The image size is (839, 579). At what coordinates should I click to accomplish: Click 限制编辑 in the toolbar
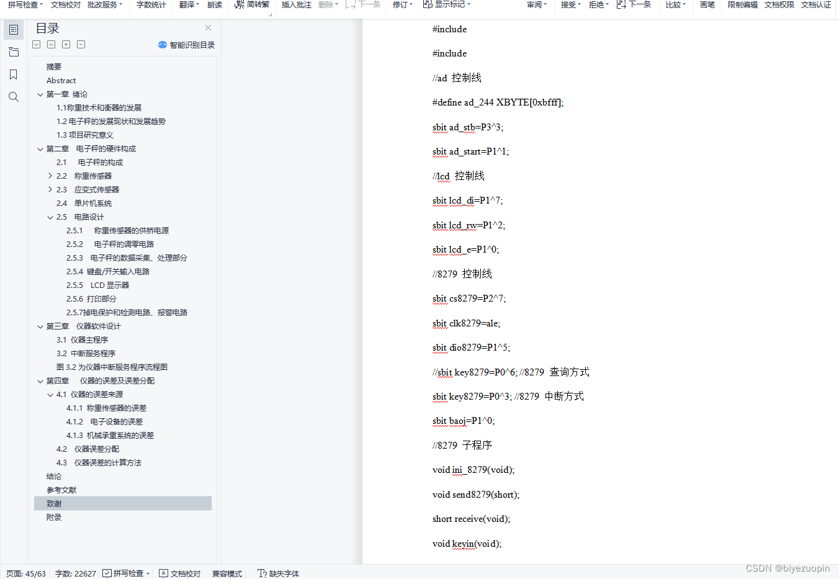point(743,4)
